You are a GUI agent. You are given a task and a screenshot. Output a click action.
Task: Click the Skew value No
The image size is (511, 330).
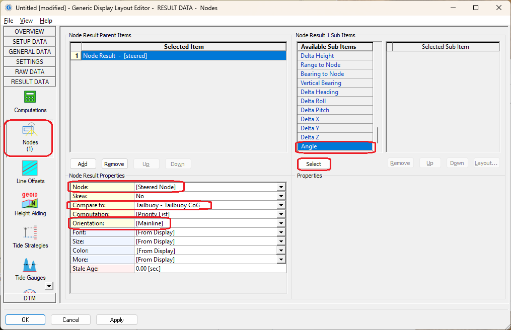[205, 196]
